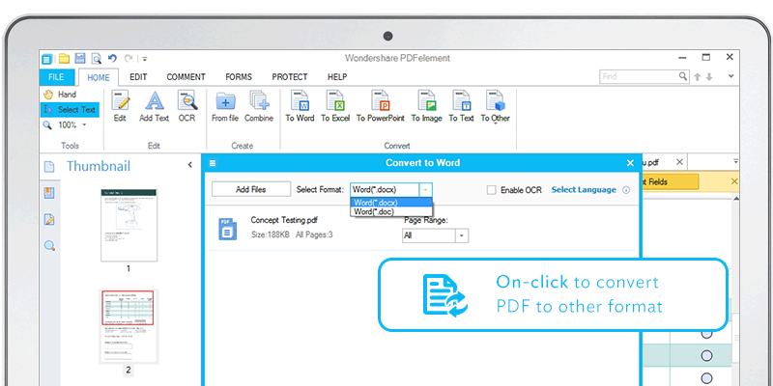Select the radio button in the highlighted row
The height and width of the screenshot is (386, 773).
coord(706,355)
